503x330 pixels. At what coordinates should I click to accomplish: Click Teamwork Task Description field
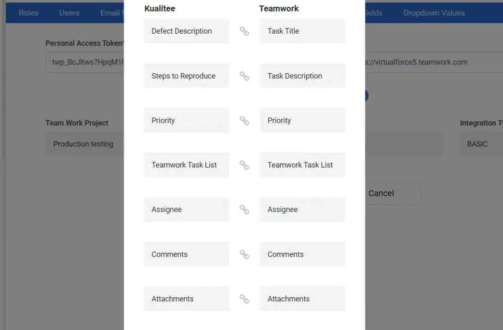[x=302, y=76]
